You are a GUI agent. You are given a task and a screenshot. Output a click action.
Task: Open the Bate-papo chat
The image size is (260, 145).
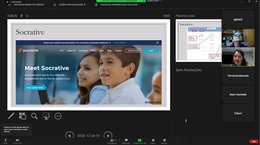tap(126, 141)
